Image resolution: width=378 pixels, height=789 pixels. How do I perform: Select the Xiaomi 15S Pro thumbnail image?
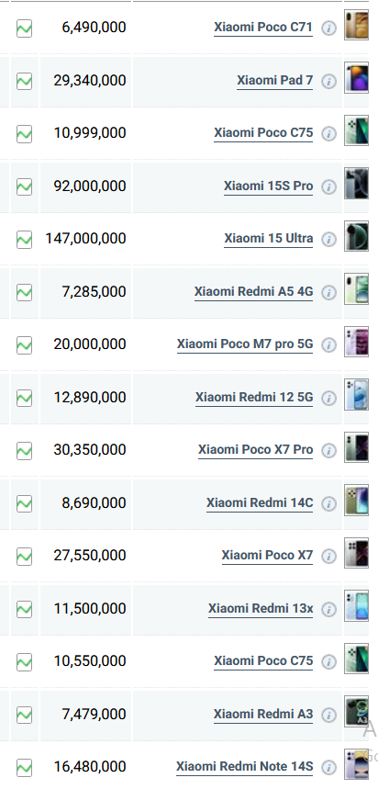pos(356,184)
